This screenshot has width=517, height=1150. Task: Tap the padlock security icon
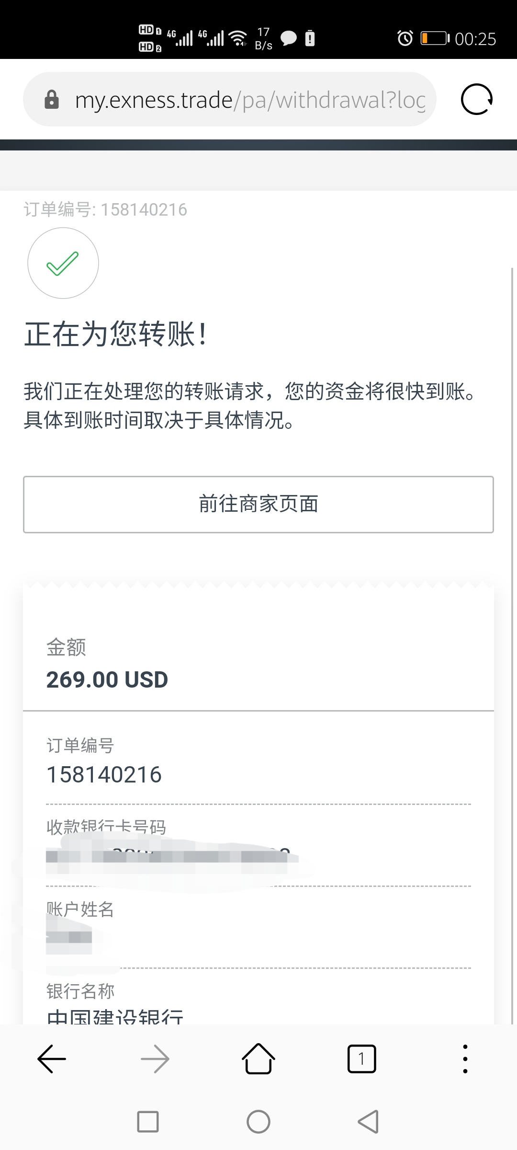[51, 100]
